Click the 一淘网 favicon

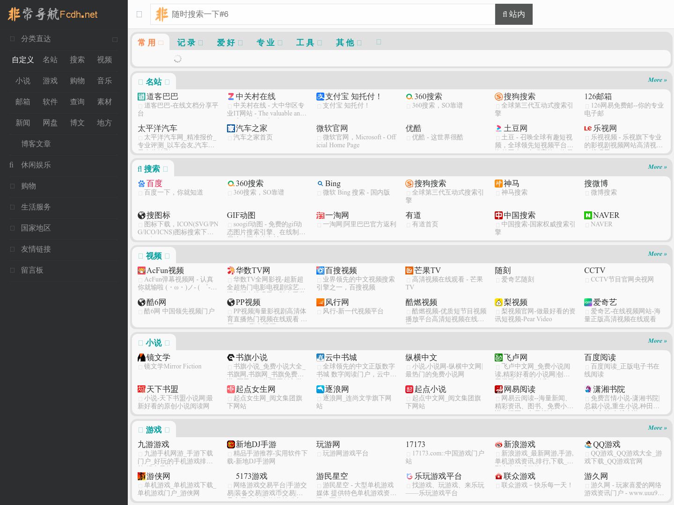click(x=320, y=216)
